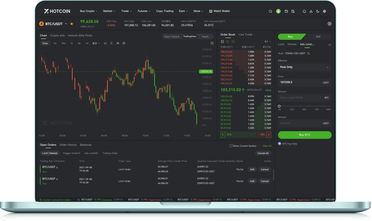
Task: Switch chart to Depth view
Action: pos(205,37)
